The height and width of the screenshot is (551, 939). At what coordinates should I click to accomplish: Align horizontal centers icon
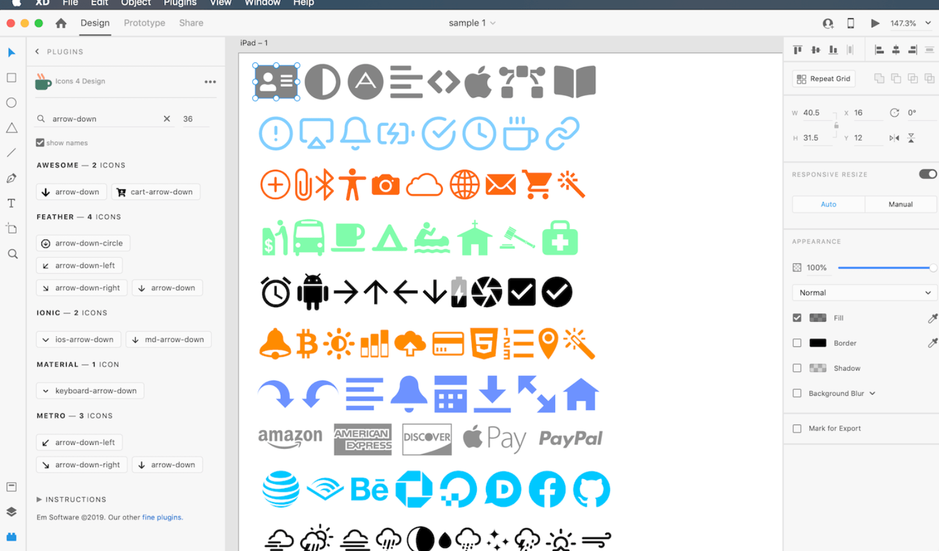click(896, 50)
